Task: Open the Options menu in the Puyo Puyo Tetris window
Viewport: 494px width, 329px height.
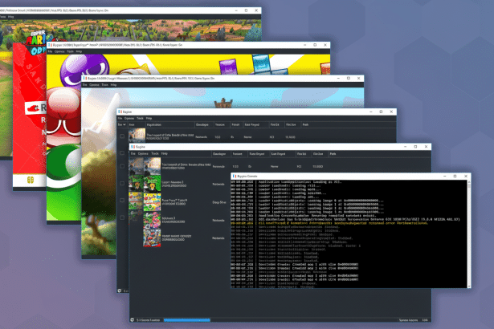Action: (59, 51)
